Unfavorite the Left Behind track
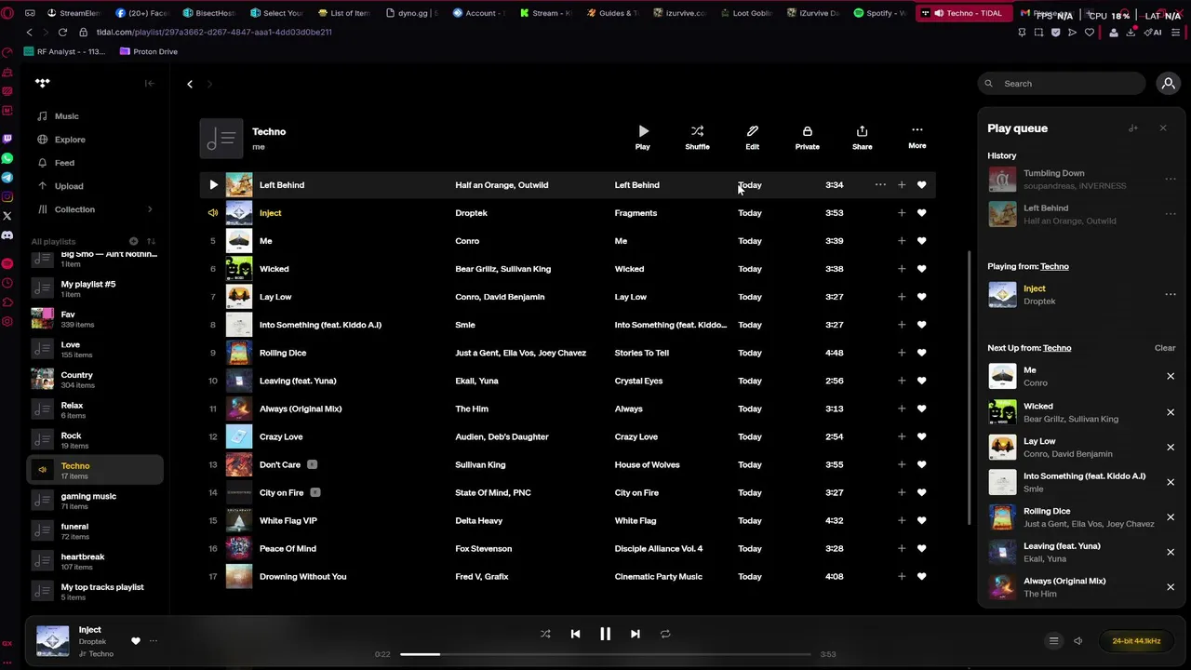The image size is (1191, 670). [x=921, y=185]
